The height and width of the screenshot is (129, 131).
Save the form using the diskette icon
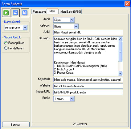pos(25,13)
